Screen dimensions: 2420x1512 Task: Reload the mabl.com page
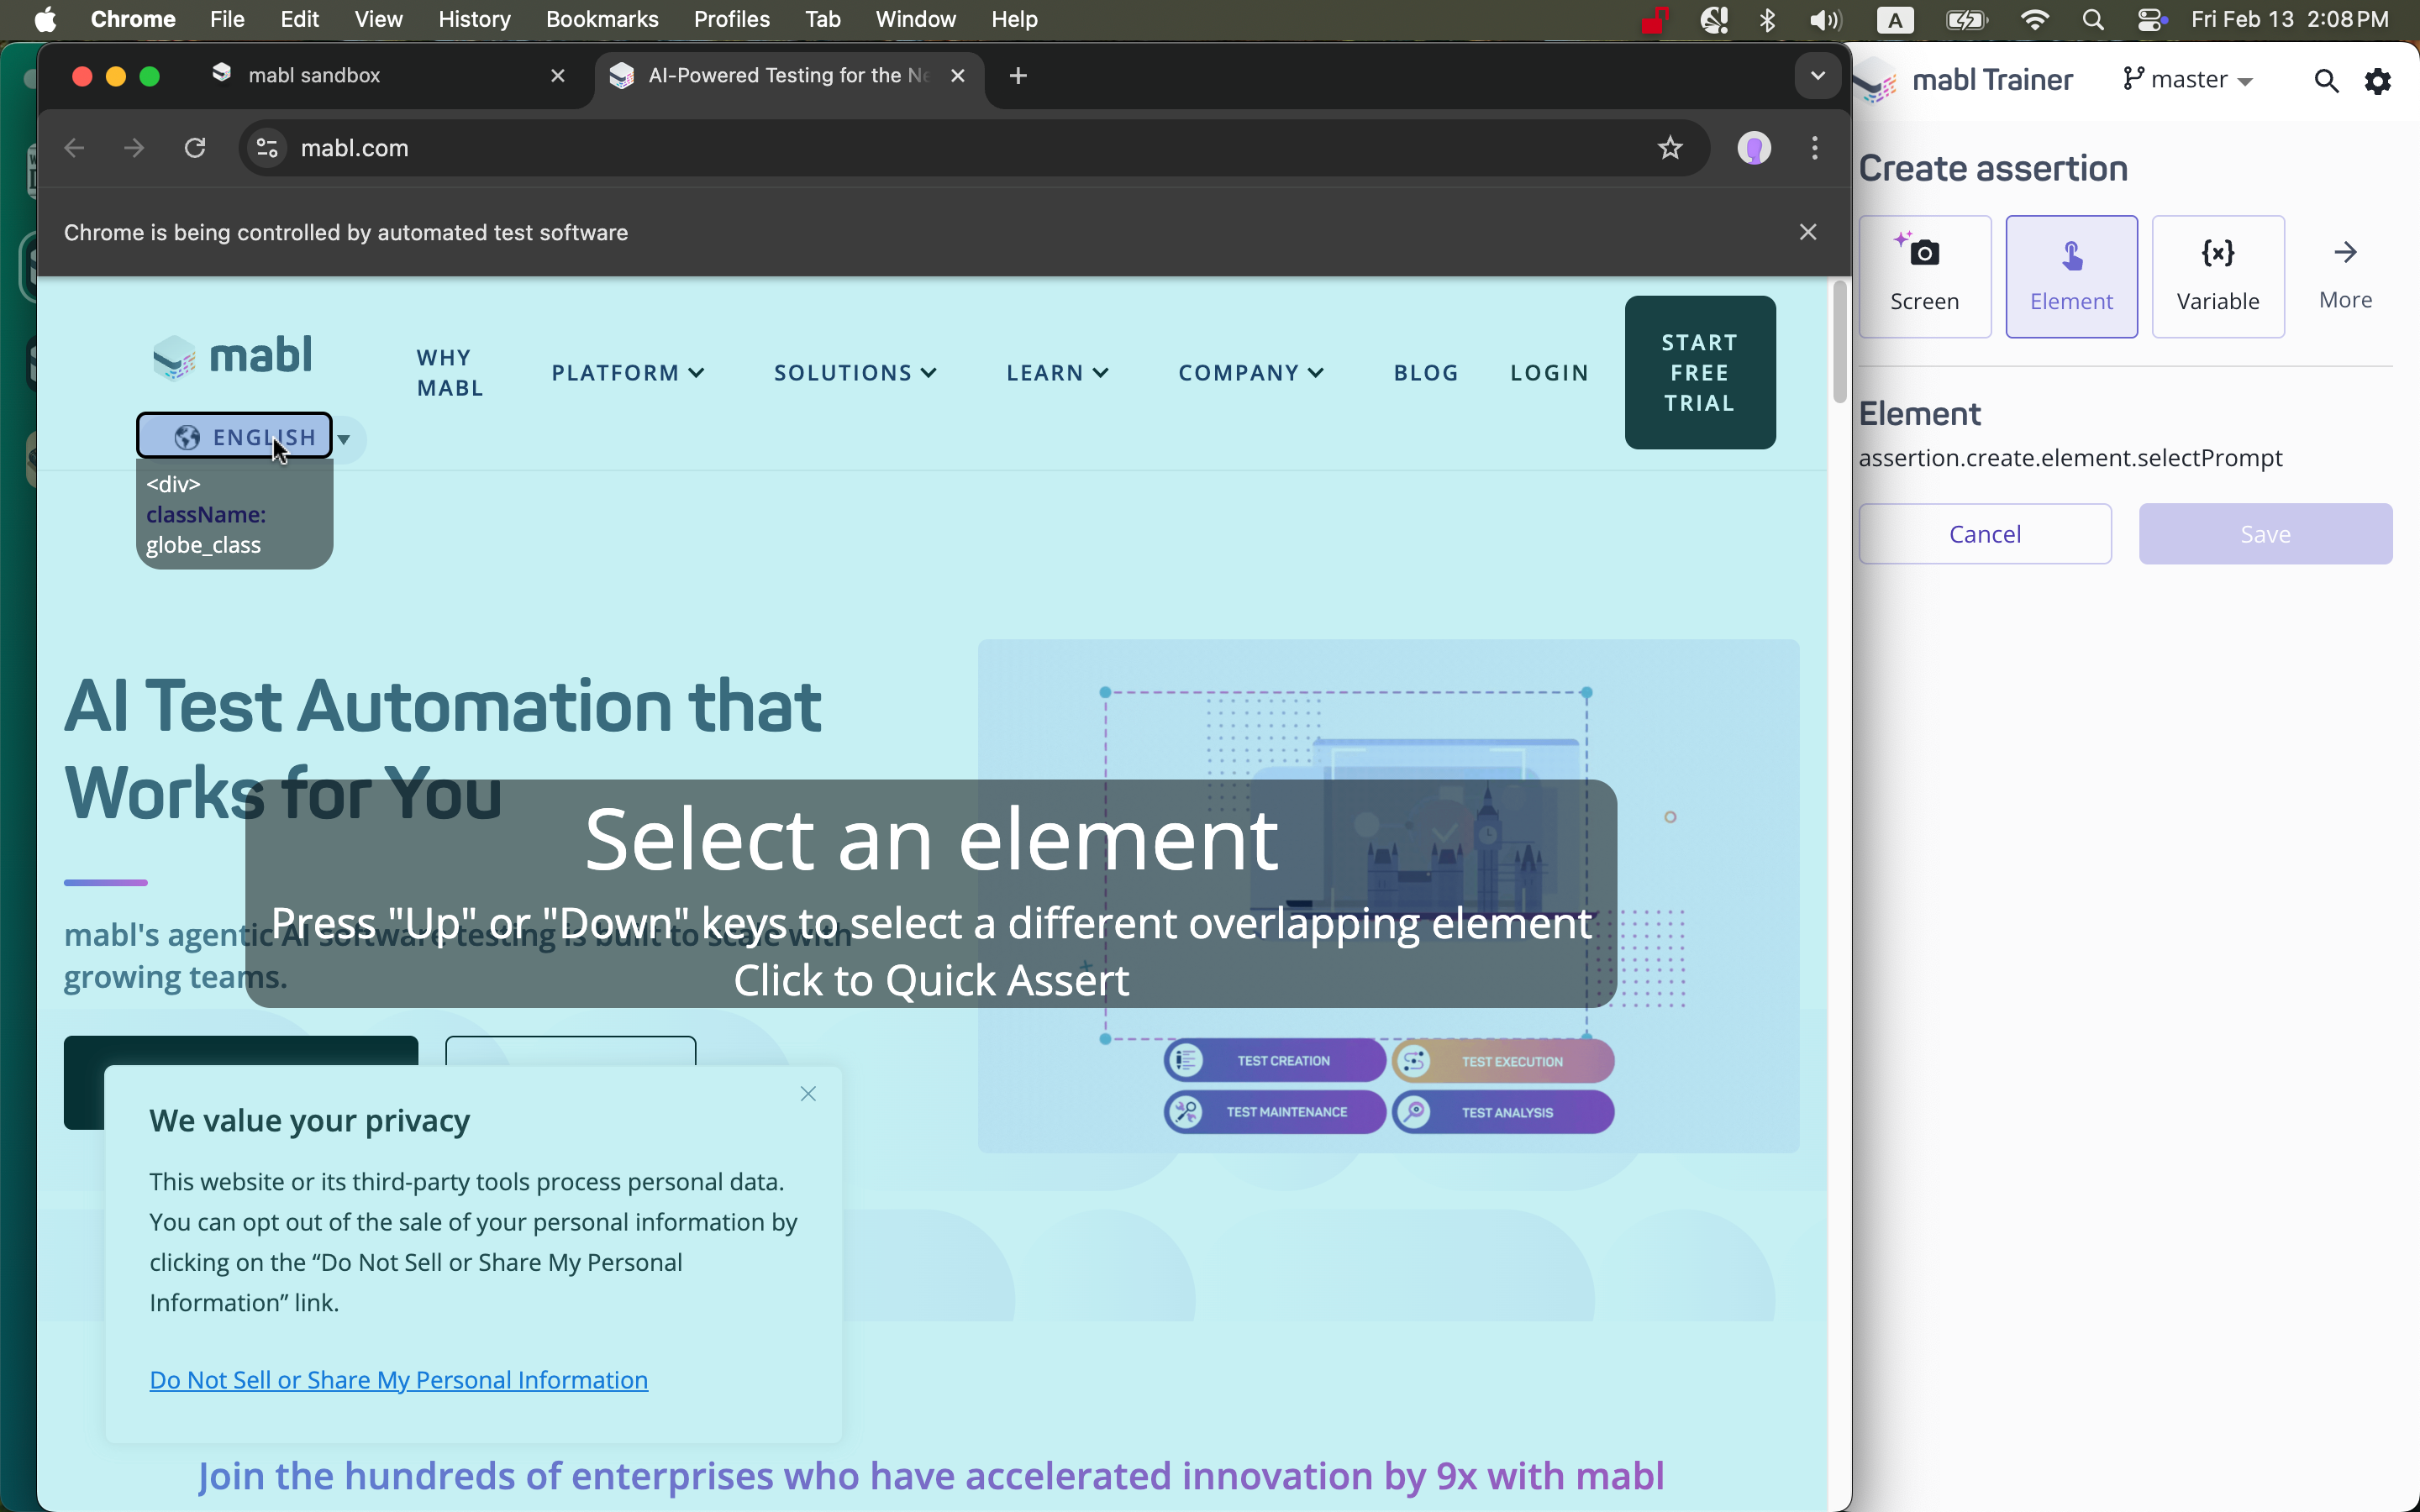pyautogui.click(x=196, y=148)
